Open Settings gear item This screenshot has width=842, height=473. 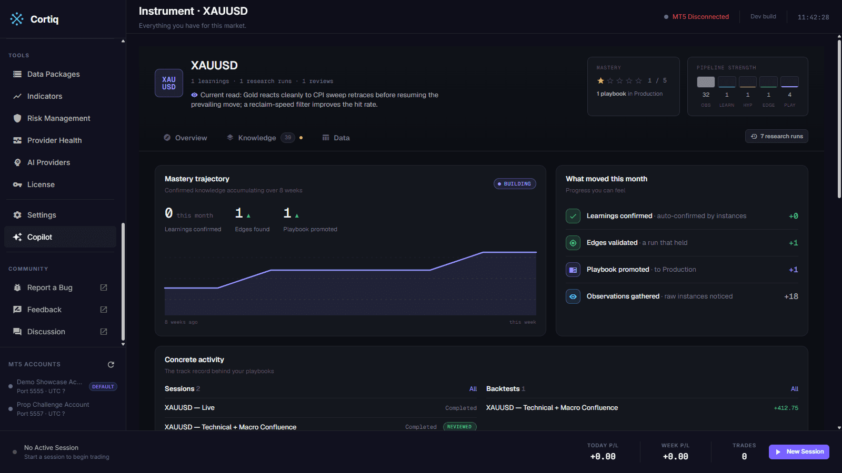(x=60, y=215)
